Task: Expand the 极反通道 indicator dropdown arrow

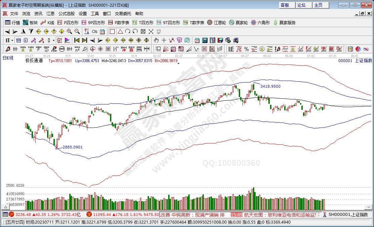Action: [x=178, y=63]
